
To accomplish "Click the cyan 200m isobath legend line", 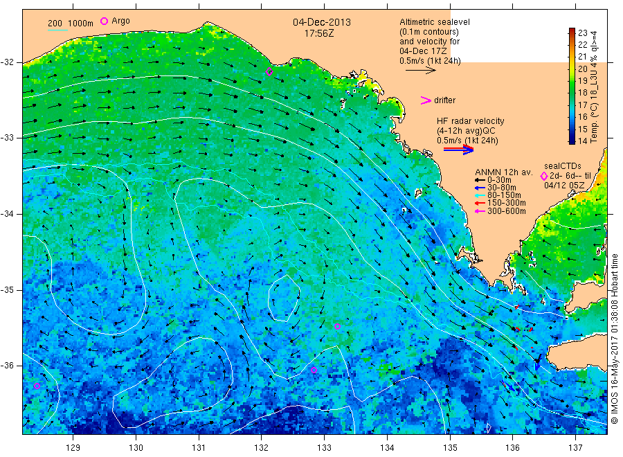I will (x=57, y=30).
